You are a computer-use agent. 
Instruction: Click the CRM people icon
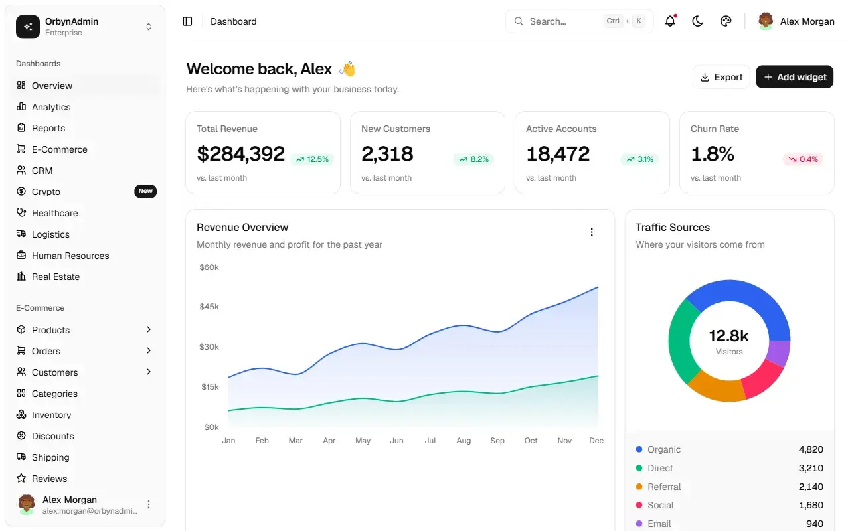point(21,171)
